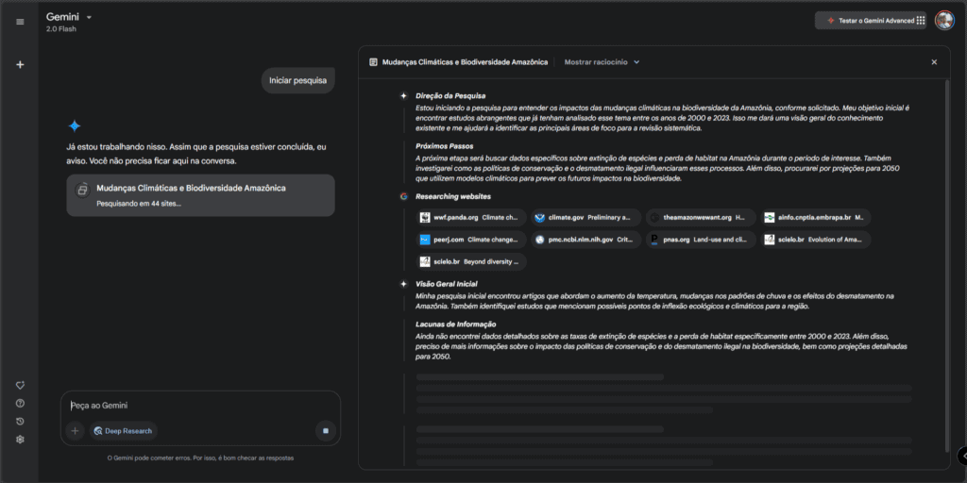Open the user account avatar
The width and height of the screenshot is (967, 483).
tap(944, 20)
